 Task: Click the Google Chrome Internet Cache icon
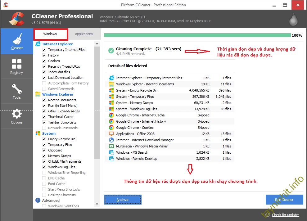(x=111, y=115)
